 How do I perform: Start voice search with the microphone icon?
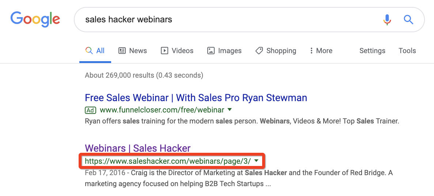click(x=387, y=19)
